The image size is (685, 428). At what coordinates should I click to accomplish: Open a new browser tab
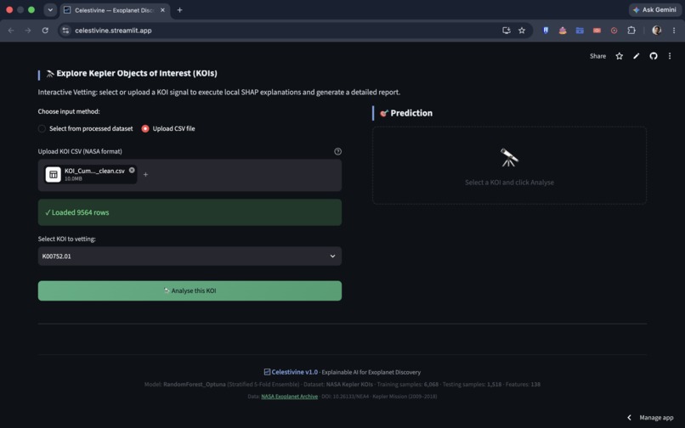pos(179,10)
